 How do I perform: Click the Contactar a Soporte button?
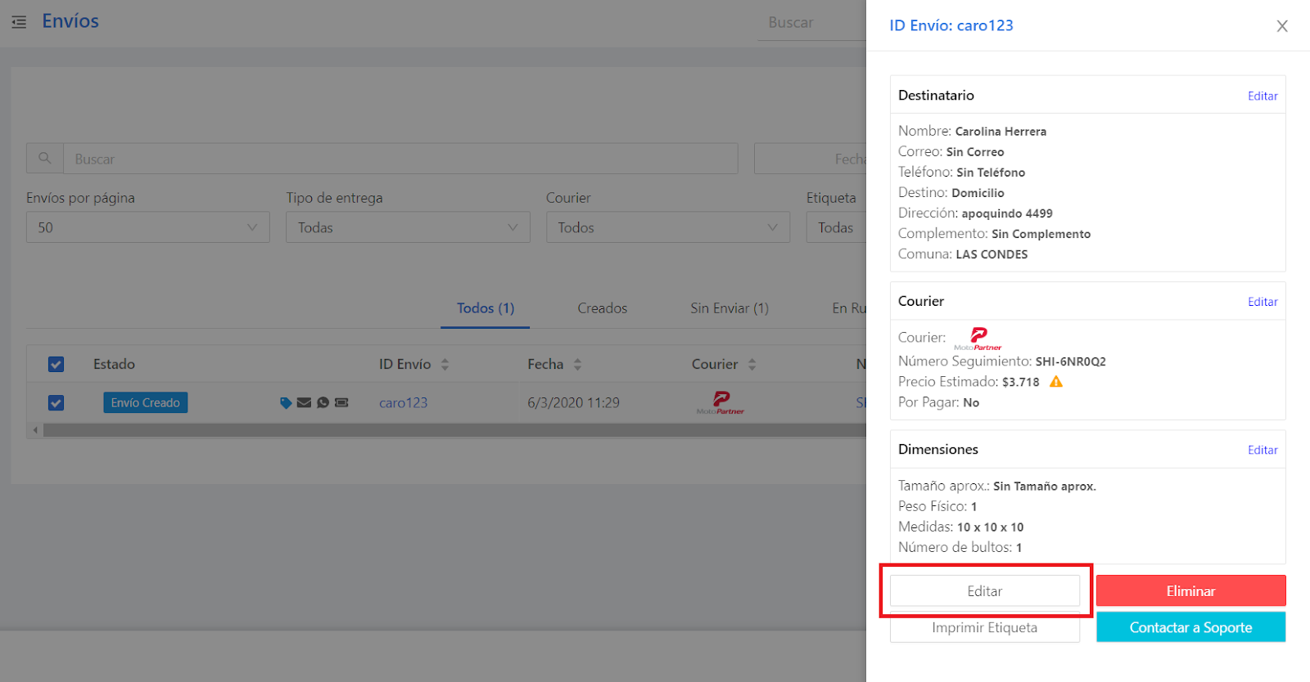point(1190,627)
